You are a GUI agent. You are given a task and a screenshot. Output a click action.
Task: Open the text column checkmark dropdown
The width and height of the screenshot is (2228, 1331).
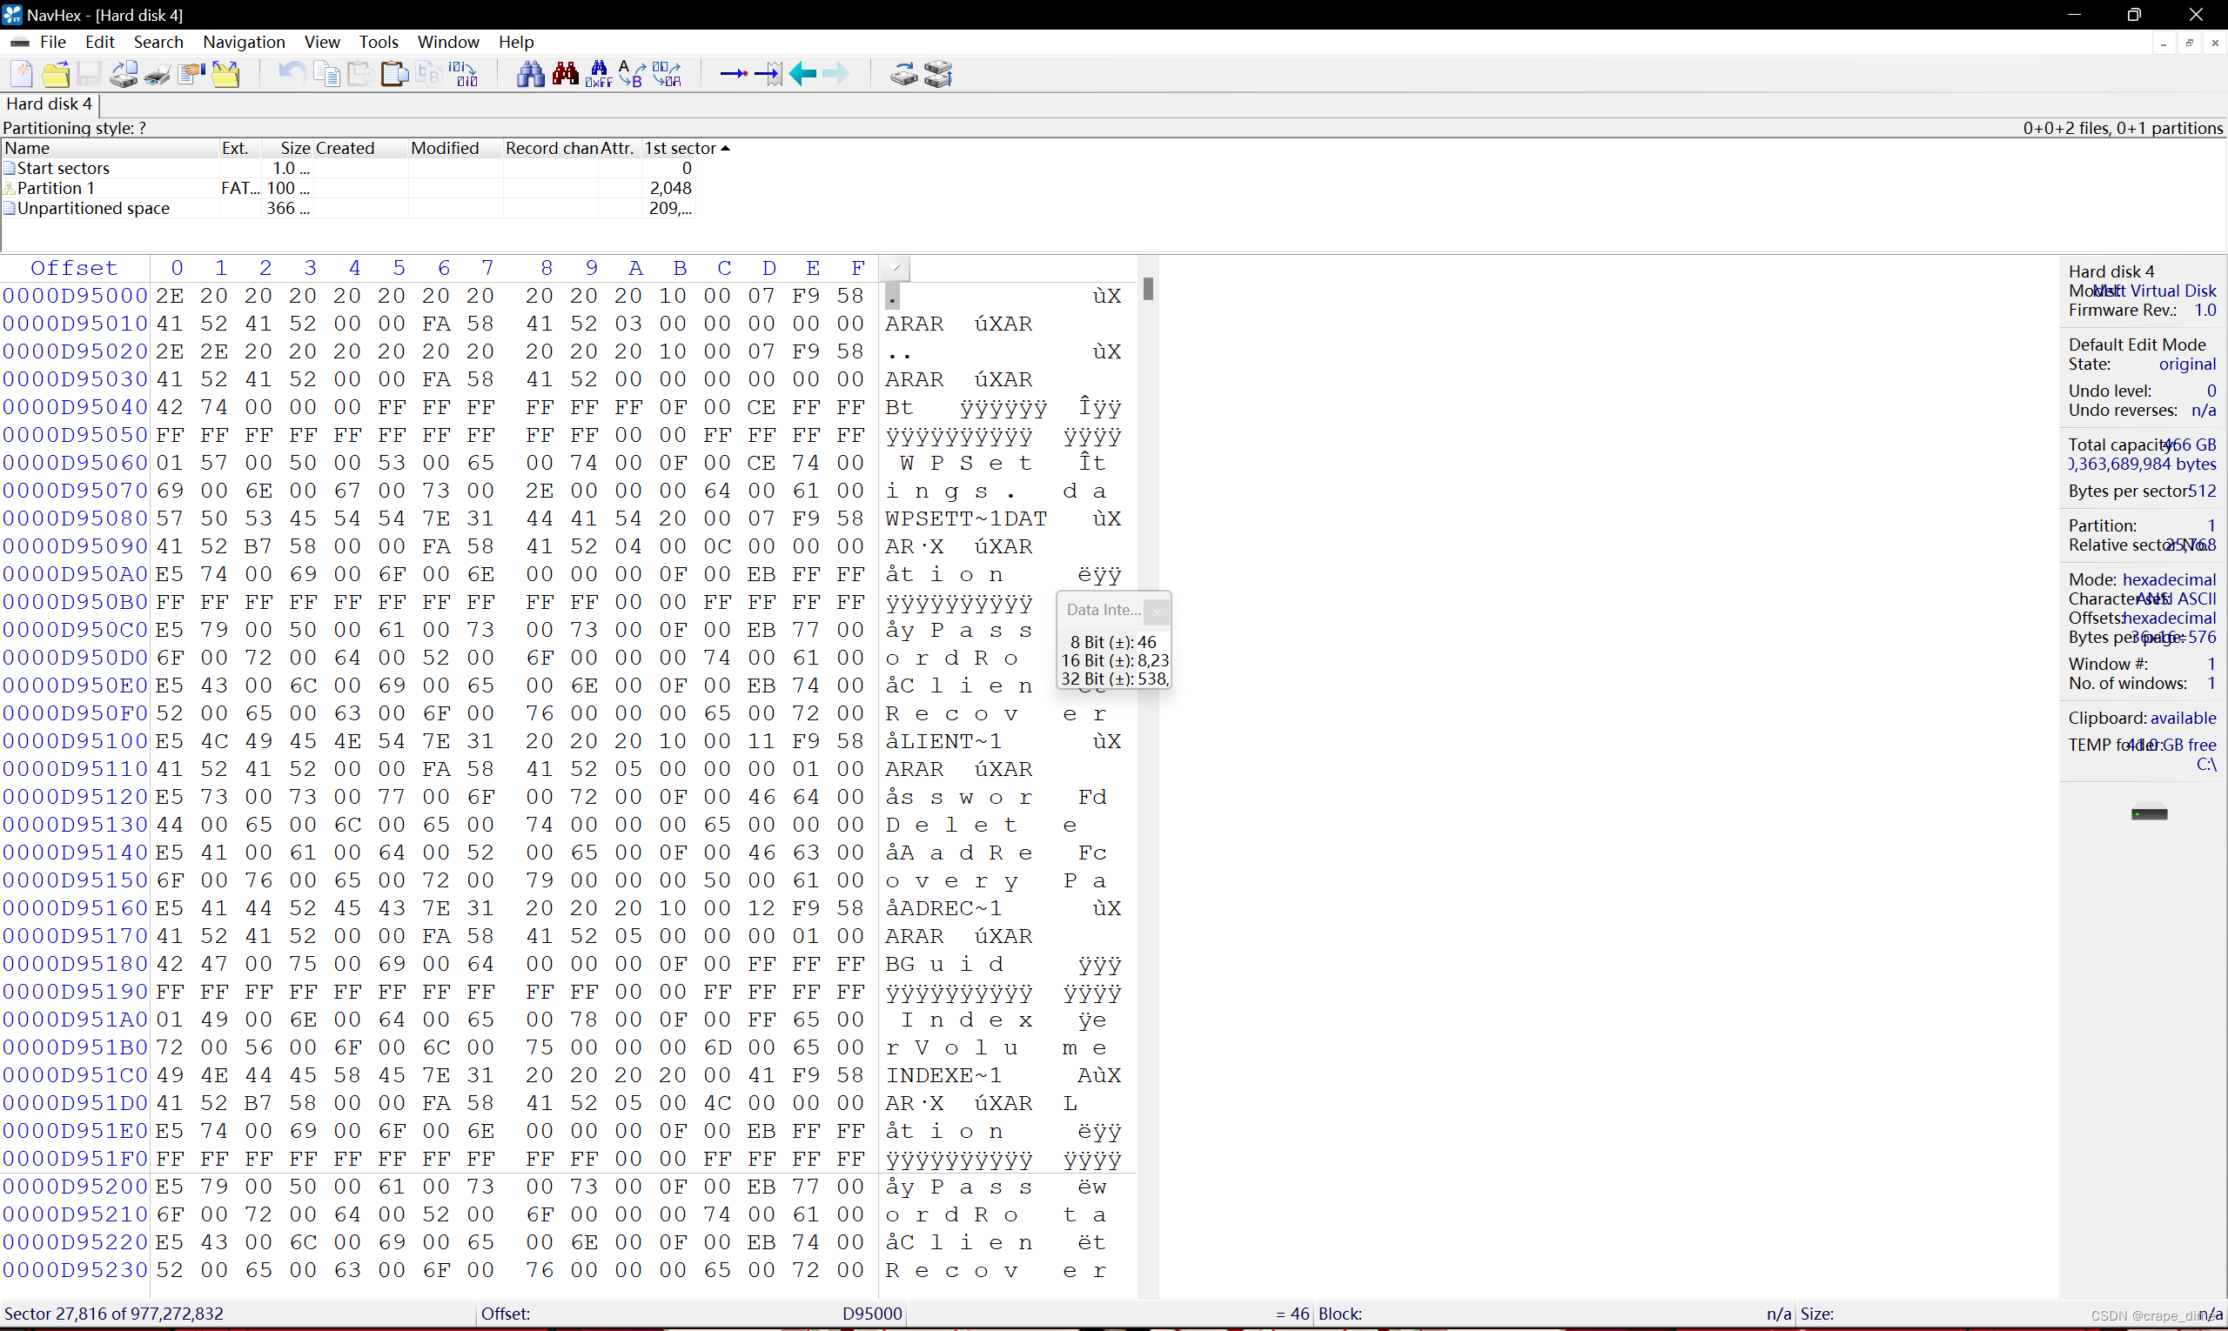[x=895, y=268]
